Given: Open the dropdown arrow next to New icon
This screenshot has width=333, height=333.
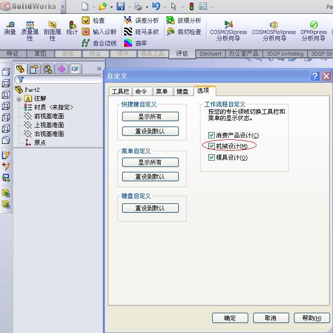Looking at the screenshot, I should click(94, 7).
